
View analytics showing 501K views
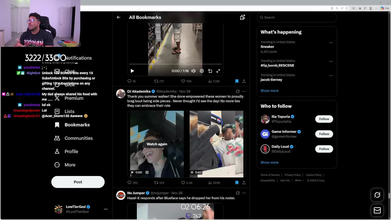click(x=214, y=183)
